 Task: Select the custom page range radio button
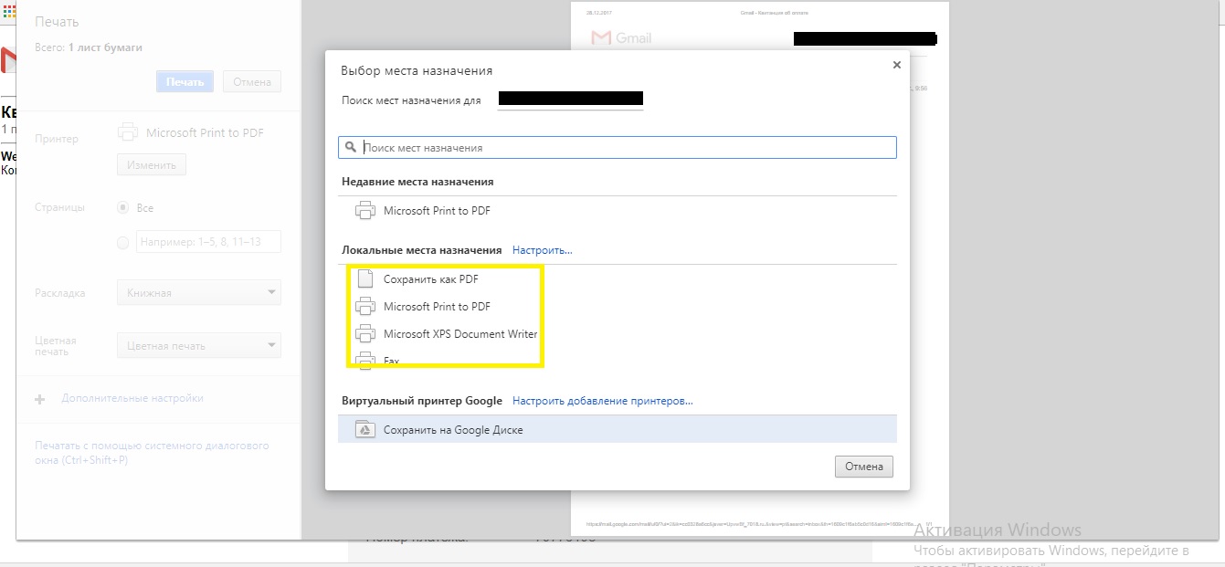point(123,242)
